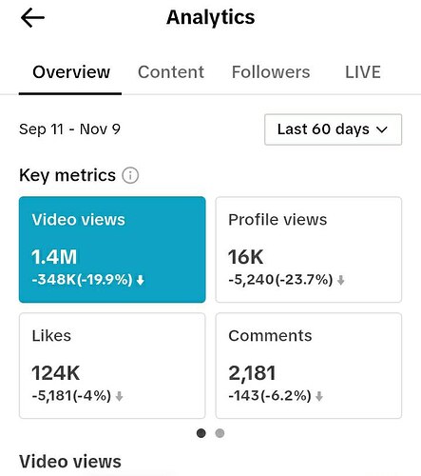Open the Key metrics info icon
The width and height of the screenshot is (421, 476).
click(x=130, y=175)
